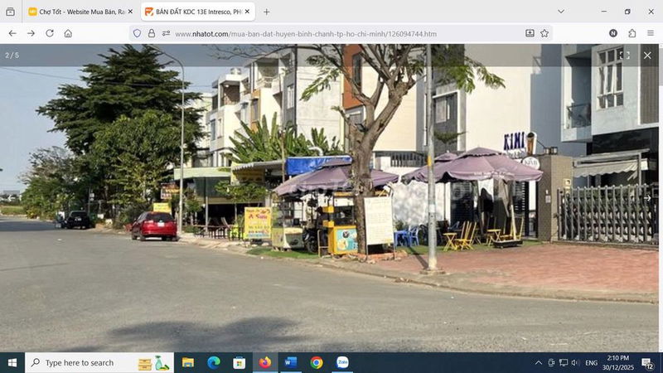Viewport: 663px width, 373px height.
Task: Open a new browser tab
Action: click(266, 12)
